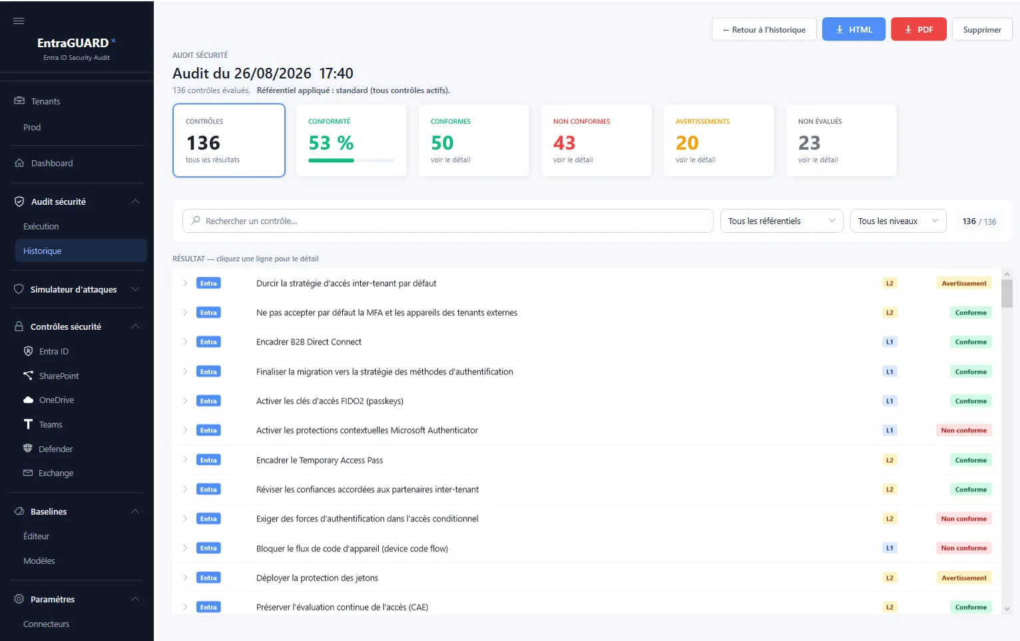Click the SharePoint share icon
Image resolution: width=1020 pixels, height=641 pixels.
(28, 376)
